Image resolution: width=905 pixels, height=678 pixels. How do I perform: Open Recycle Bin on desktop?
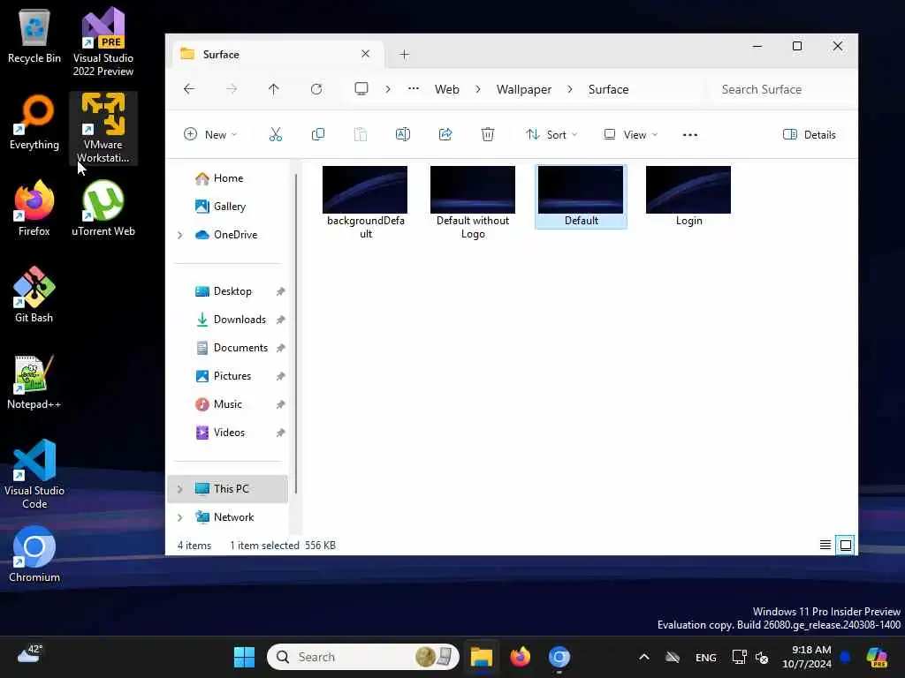click(34, 36)
